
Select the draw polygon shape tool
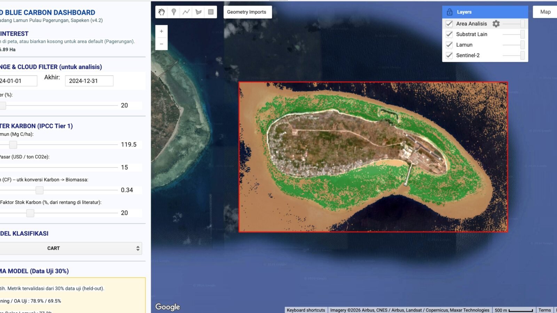(x=198, y=12)
